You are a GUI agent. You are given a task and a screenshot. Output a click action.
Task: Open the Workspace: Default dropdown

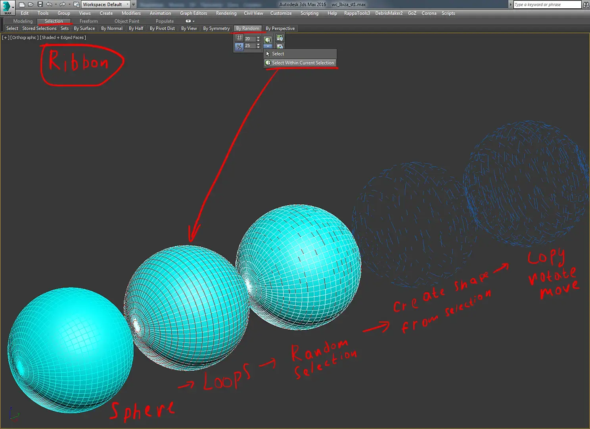(x=105, y=4)
